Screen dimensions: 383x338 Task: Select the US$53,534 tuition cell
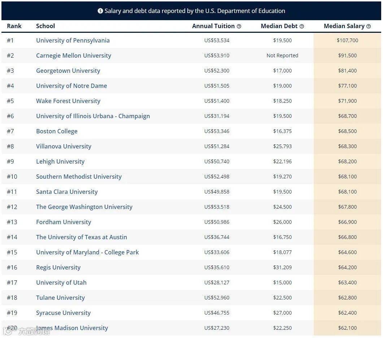click(x=217, y=40)
